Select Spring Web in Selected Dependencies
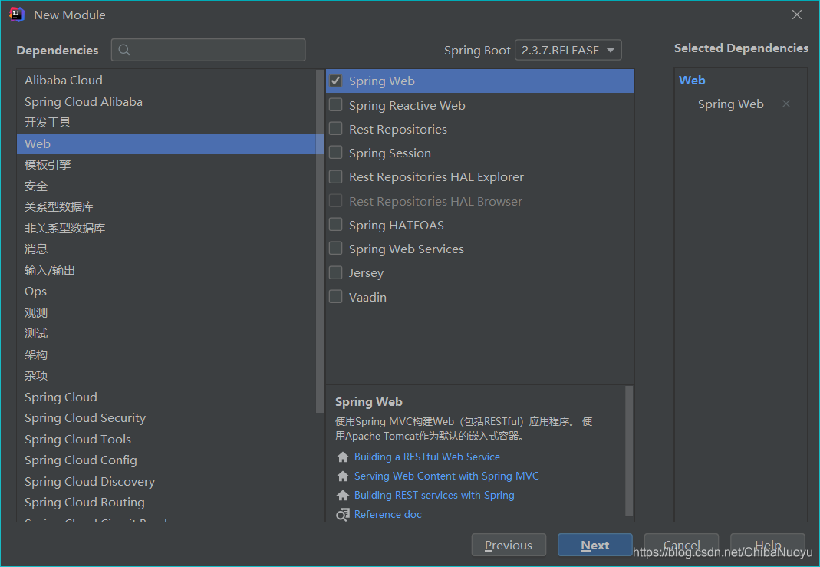Viewport: 820px width, 567px height. pos(730,104)
